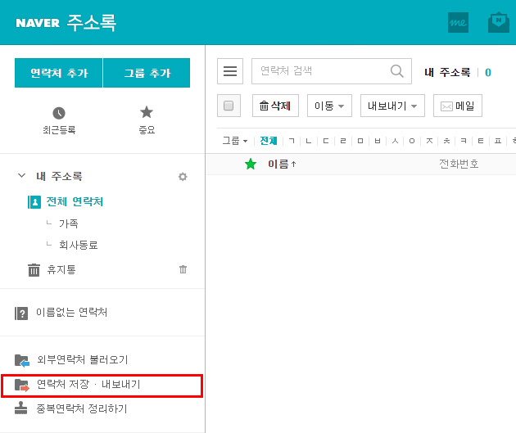Filter by ㅈ initial
Image resolution: width=516 pixels, height=433 pixels.
click(429, 141)
